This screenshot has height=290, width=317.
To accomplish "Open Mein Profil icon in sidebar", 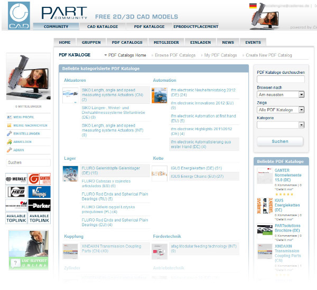I will [x=10, y=117].
